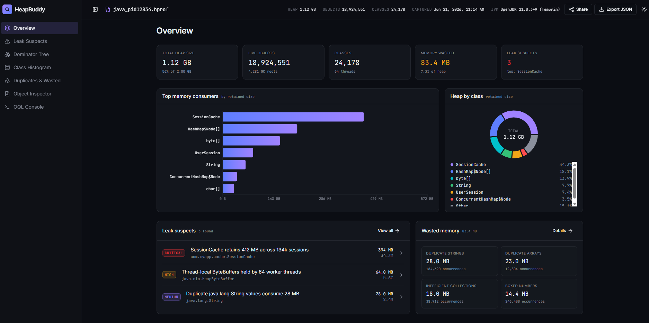The height and width of the screenshot is (323, 649).
Task: Open the Duplicate Arrays tile
Action: click(x=539, y=261)
